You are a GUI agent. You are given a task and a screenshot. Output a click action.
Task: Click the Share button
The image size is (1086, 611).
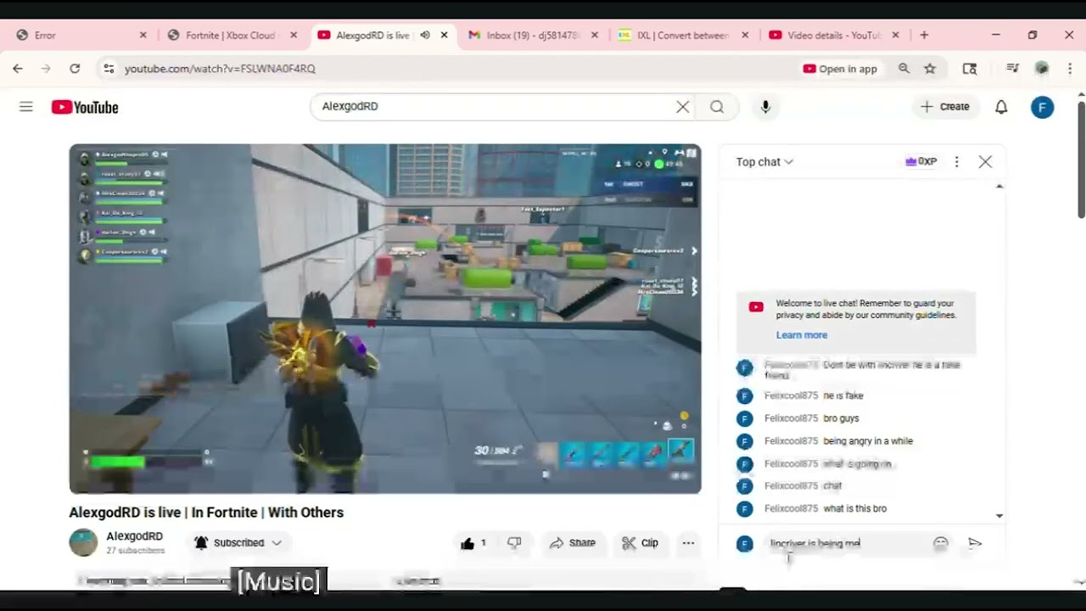pyautogui.click(x=573, y=543)
